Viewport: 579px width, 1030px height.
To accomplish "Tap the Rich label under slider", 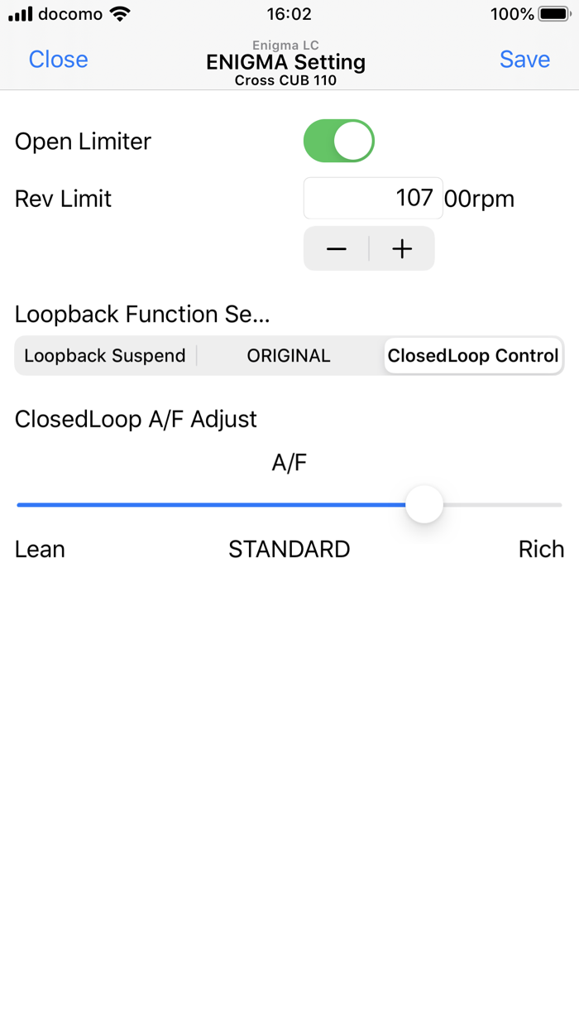I will click(x=541, y=549).
